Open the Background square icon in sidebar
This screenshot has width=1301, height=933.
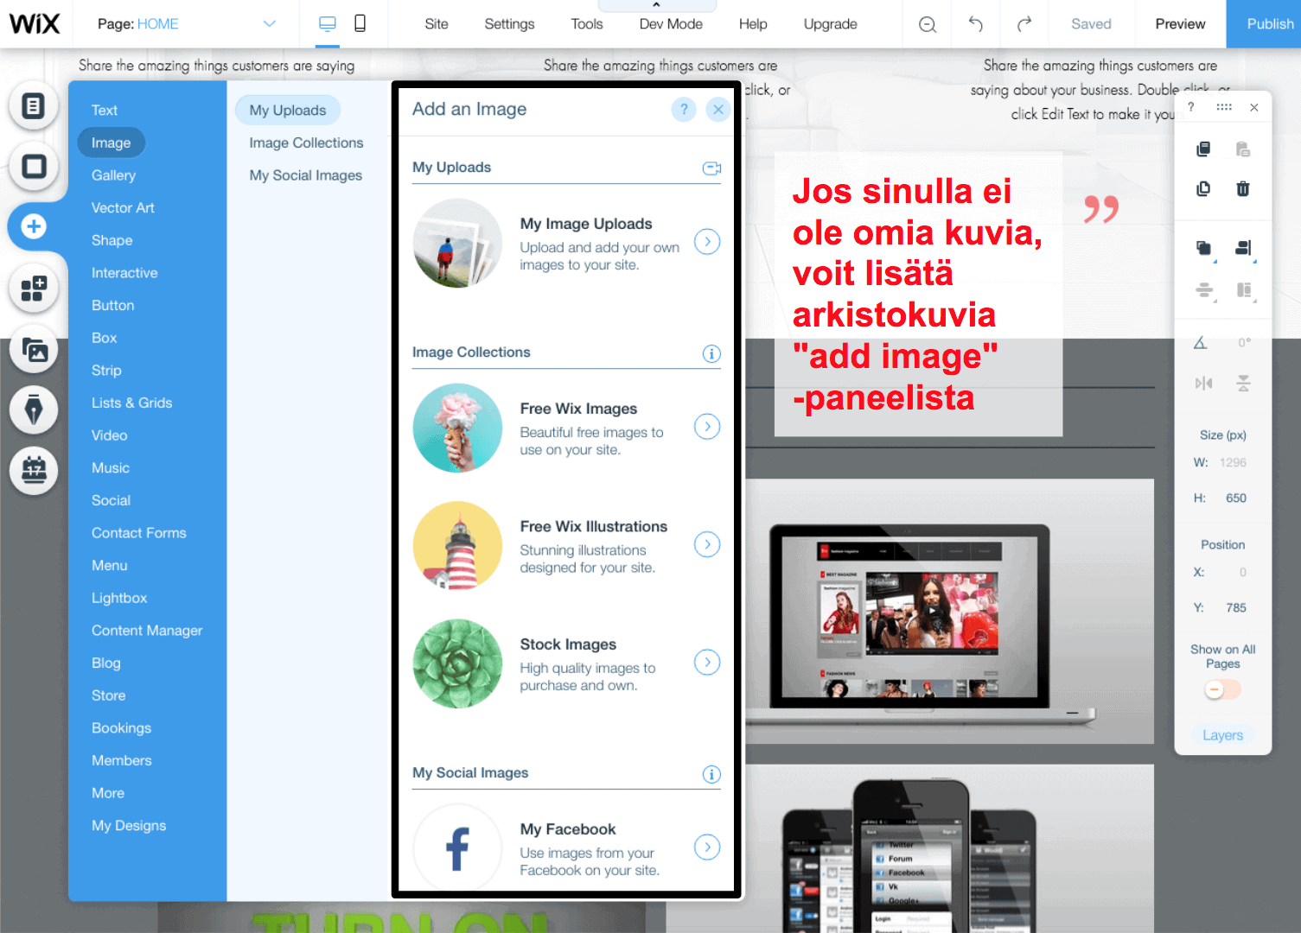coord(34,166)
